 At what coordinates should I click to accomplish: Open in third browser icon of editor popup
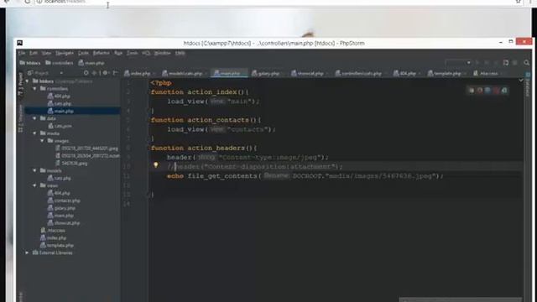[x=487, y=91]
